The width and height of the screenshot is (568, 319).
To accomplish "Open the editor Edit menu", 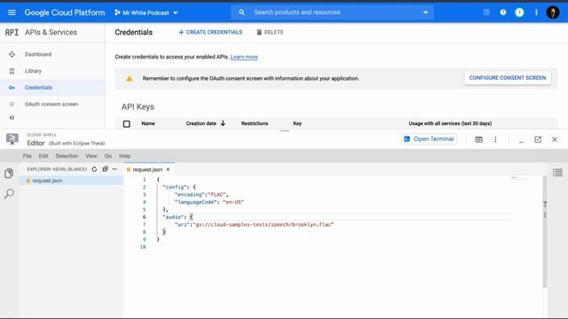I will tap(43, 156).
